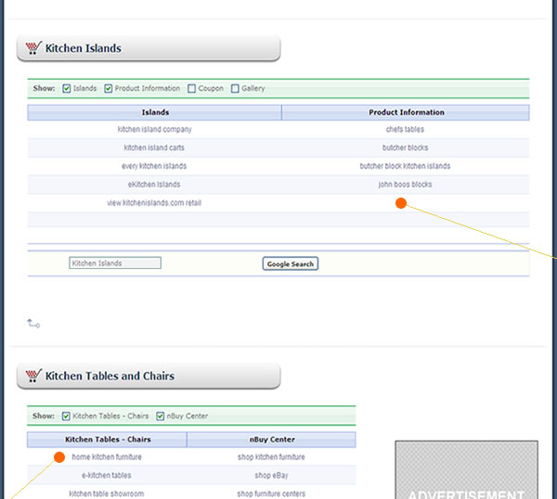
Task: Focus the Kitchen Islands search text field
Action: coord(115,263)
